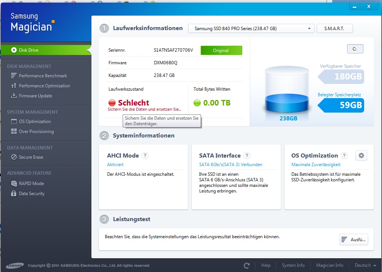Click the 59GB used storage label

341,105
